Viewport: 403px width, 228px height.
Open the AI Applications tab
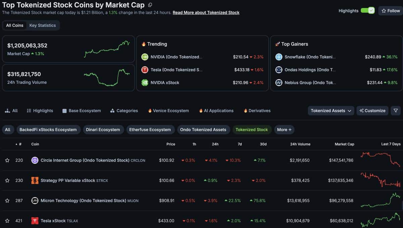point(216,110)
